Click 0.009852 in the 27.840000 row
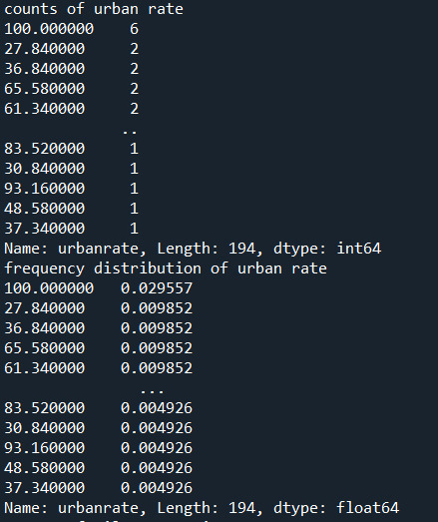This screenshot has width=438, height=522. (x=157, y=308)
